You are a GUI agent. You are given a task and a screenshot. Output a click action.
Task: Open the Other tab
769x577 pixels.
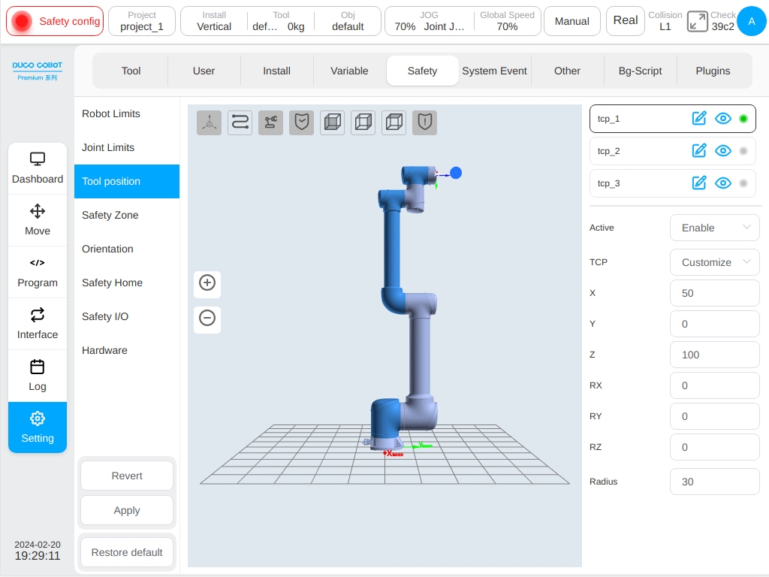[568, 71]
